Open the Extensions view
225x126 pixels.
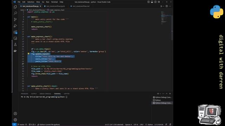pos(15,32)
